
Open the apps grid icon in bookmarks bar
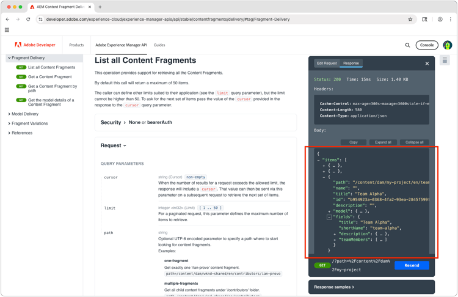[x=7, y=30]
